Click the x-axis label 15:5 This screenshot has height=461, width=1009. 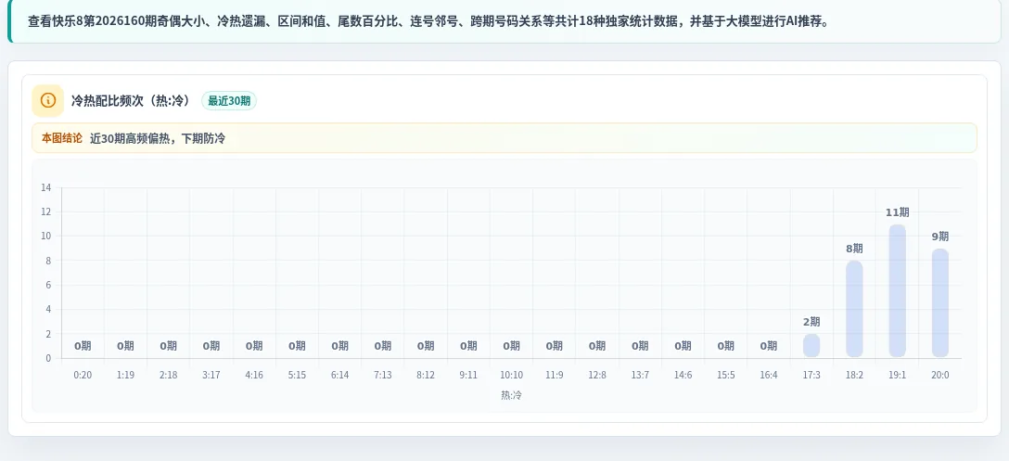[726, 375]
